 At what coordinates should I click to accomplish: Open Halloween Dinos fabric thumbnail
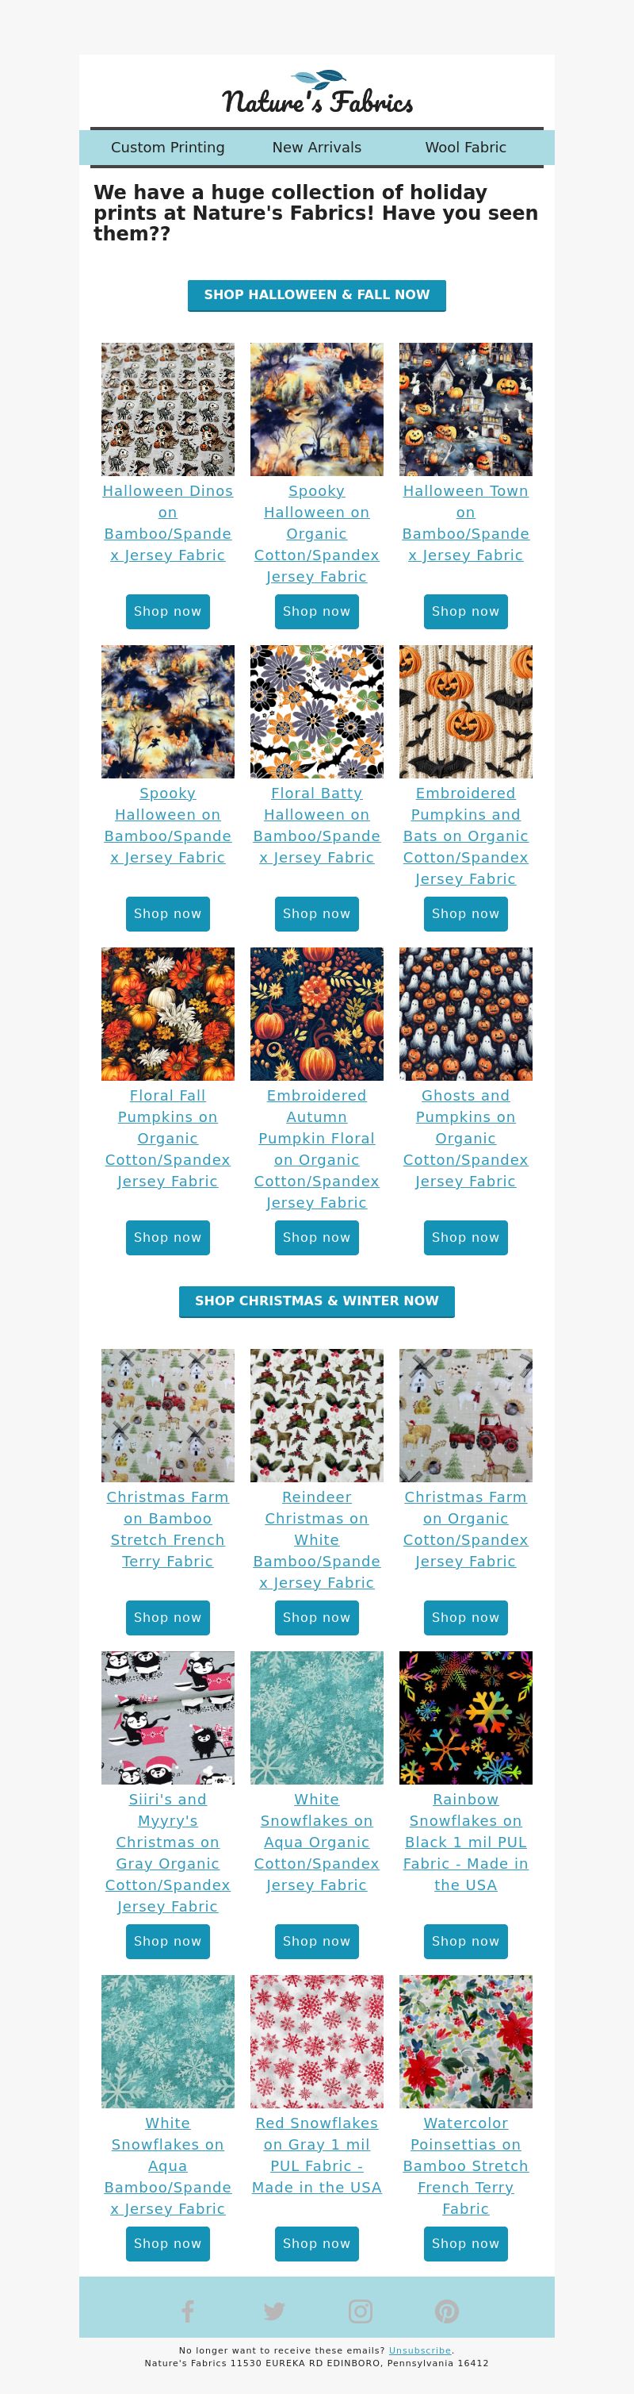168,409
